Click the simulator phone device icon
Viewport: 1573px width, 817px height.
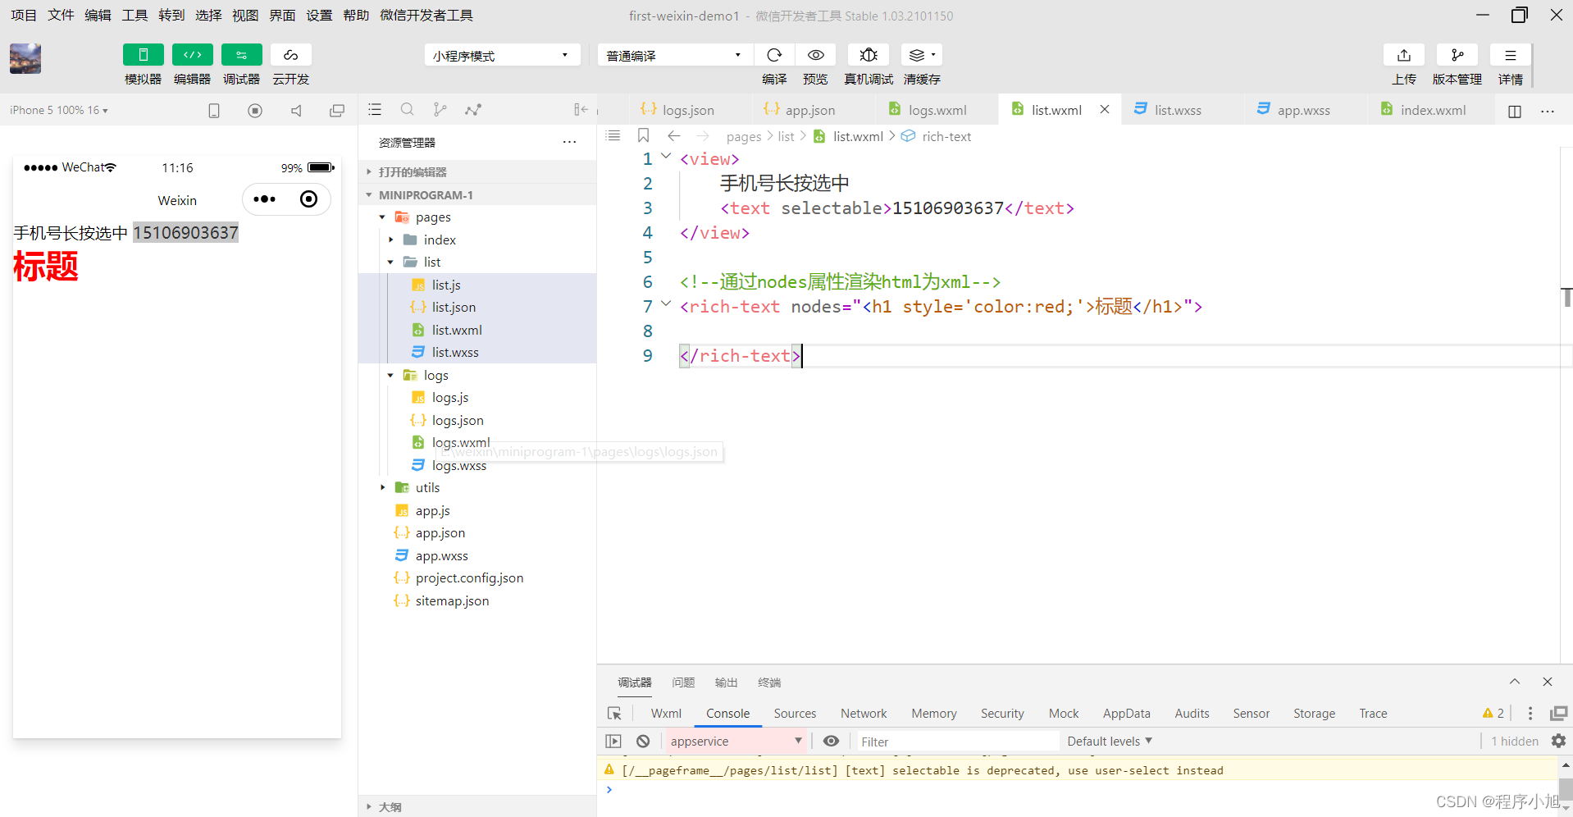[214, 110]
